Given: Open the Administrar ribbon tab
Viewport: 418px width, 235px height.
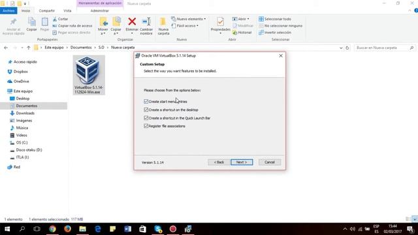Looking at the screenshot, I should tap(100, 10).
